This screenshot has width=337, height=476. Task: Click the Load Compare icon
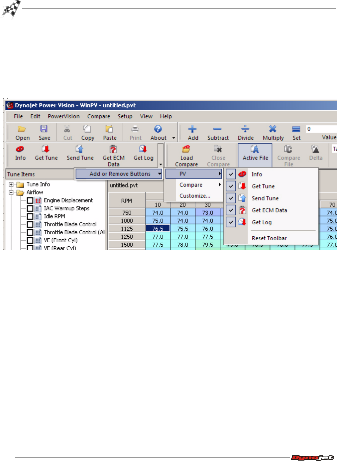(186, 149)
